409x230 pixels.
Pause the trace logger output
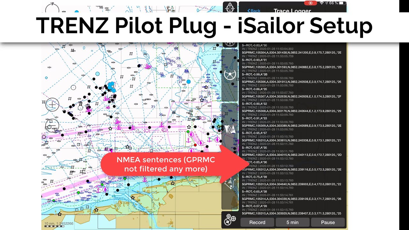coord(328,222)
